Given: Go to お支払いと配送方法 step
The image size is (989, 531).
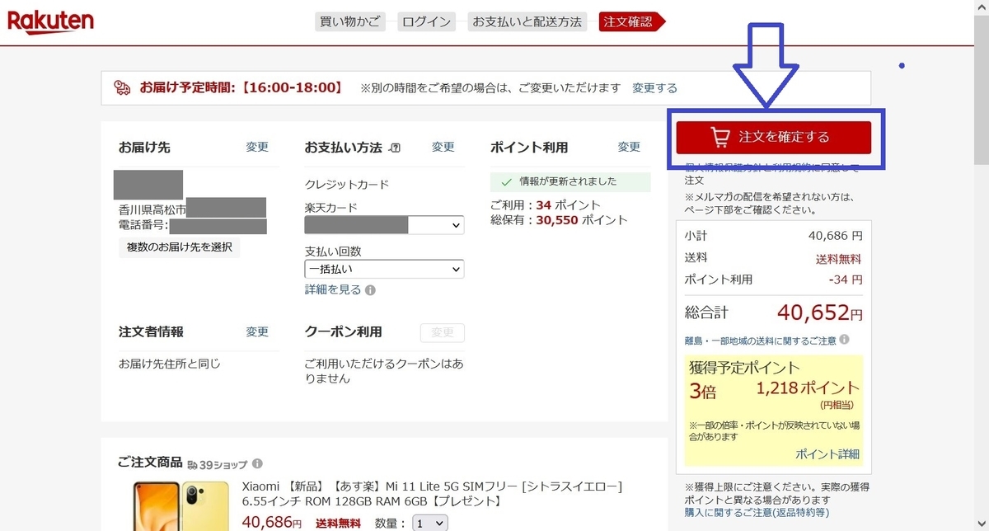Looking at the screenshot, I should coord(527,21).
